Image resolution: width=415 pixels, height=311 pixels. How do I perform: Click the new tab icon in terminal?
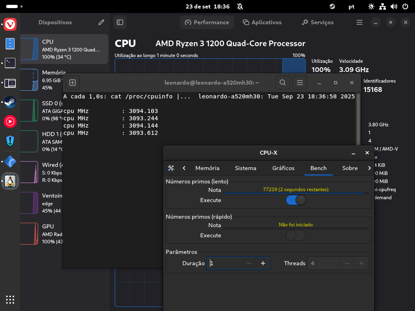click(x=73, y=83)
